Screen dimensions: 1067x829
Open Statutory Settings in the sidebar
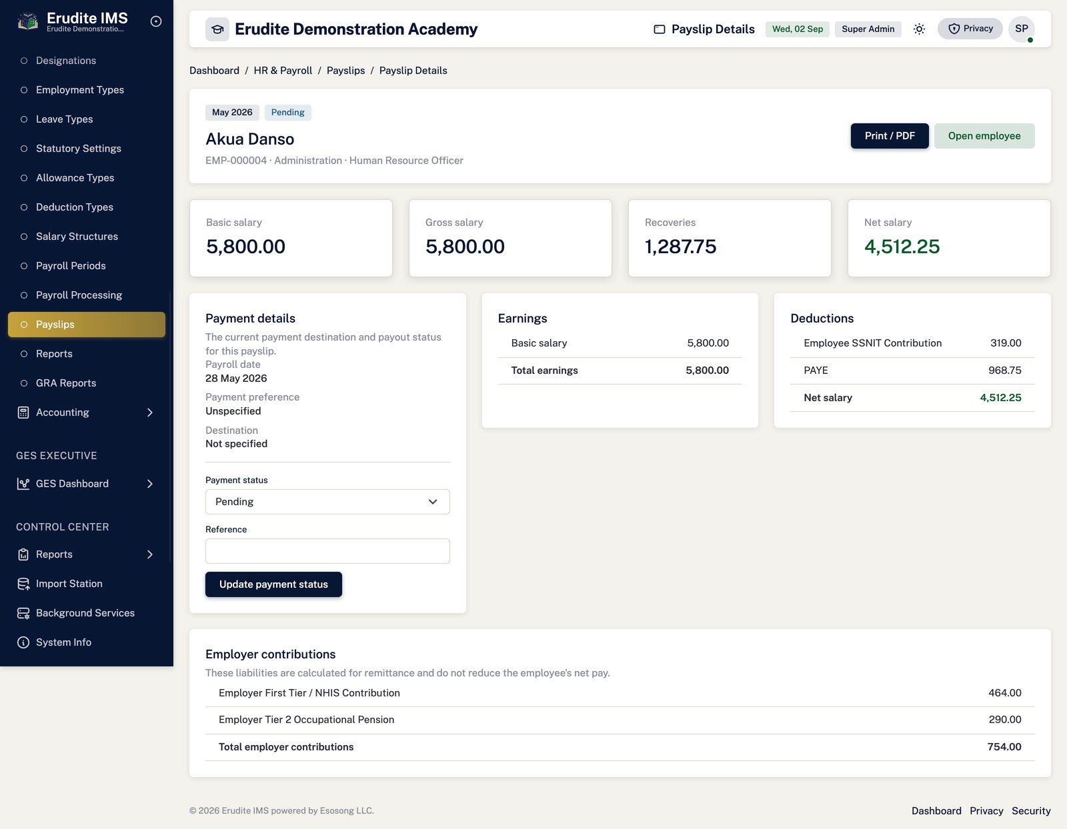coord(87,149)
